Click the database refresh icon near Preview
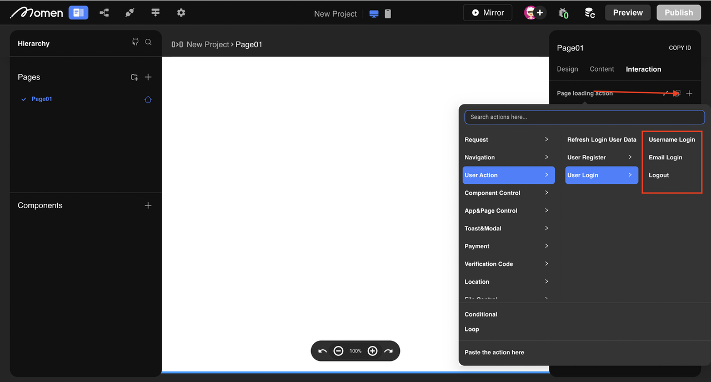The height and width of the screenshot is (382, 711). [x=589, y=12]
